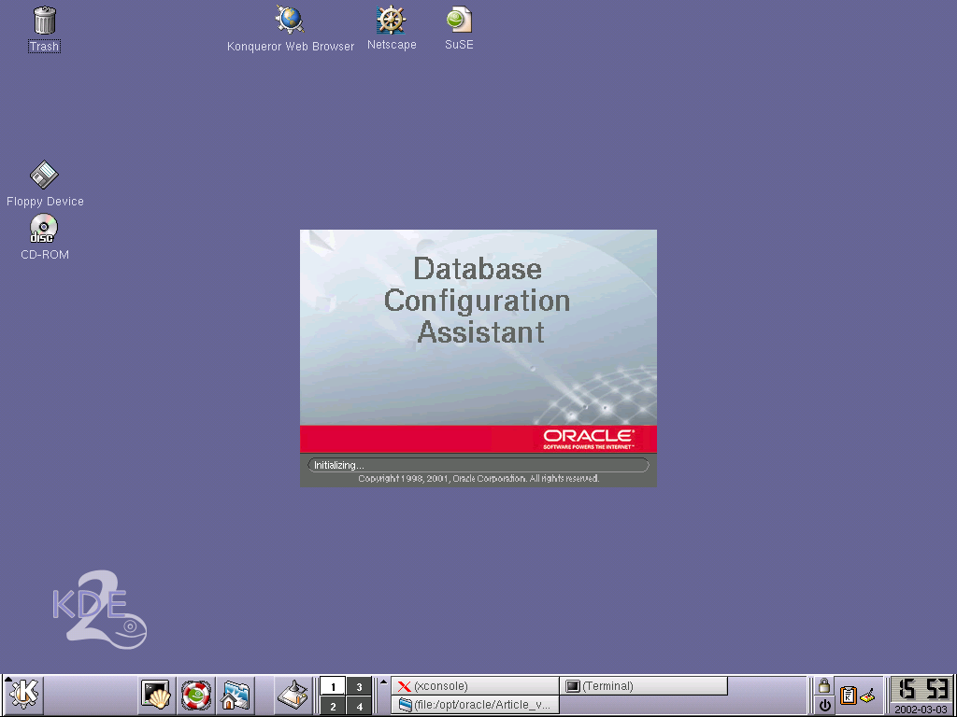Click the lock screen padlock icon
Image resolution: width=957 pixels, height=717 pixels.
824,686
